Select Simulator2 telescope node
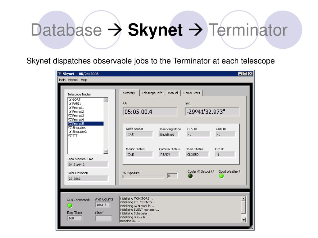 click(x=79, y=132)
